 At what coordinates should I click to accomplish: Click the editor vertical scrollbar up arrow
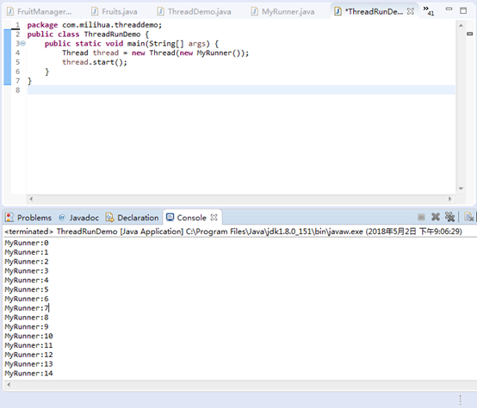pyautogui.click(x=461, y=26)
